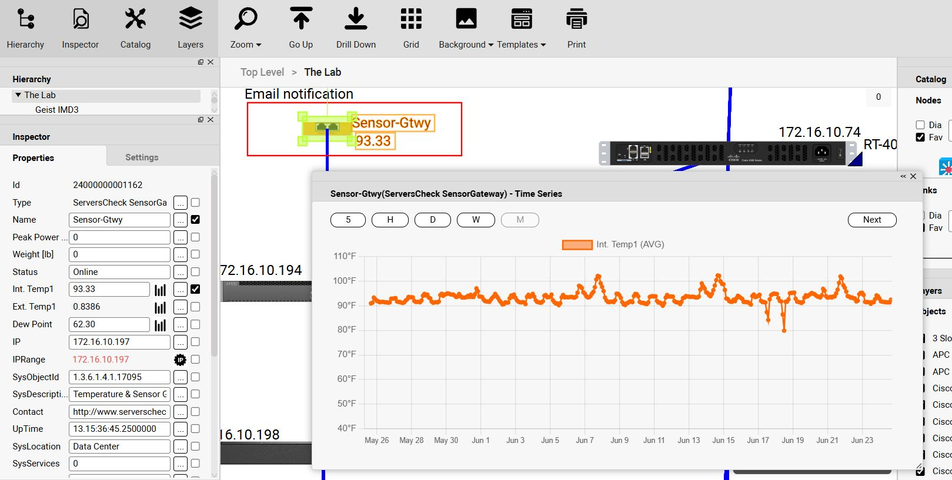Close the Hierarchy panel
Viewport: 952px width, 480px height.
click(211, 62)
